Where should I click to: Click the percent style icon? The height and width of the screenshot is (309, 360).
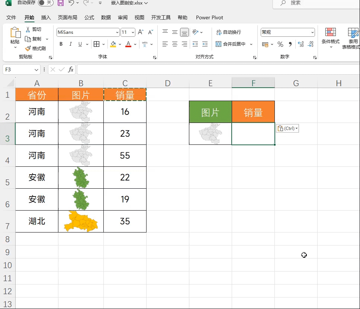point(280,45)
